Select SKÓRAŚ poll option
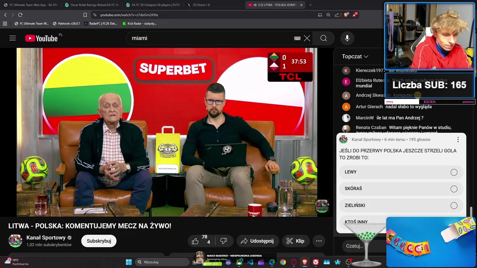477x268 pixels. point(401,189)
